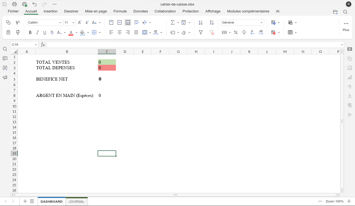Click the comma style icon
This screenshot has width=355, height=206.
[244, 32]
